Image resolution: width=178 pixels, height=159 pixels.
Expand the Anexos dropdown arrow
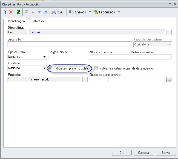pyautogui.click(x=90, y=12)
